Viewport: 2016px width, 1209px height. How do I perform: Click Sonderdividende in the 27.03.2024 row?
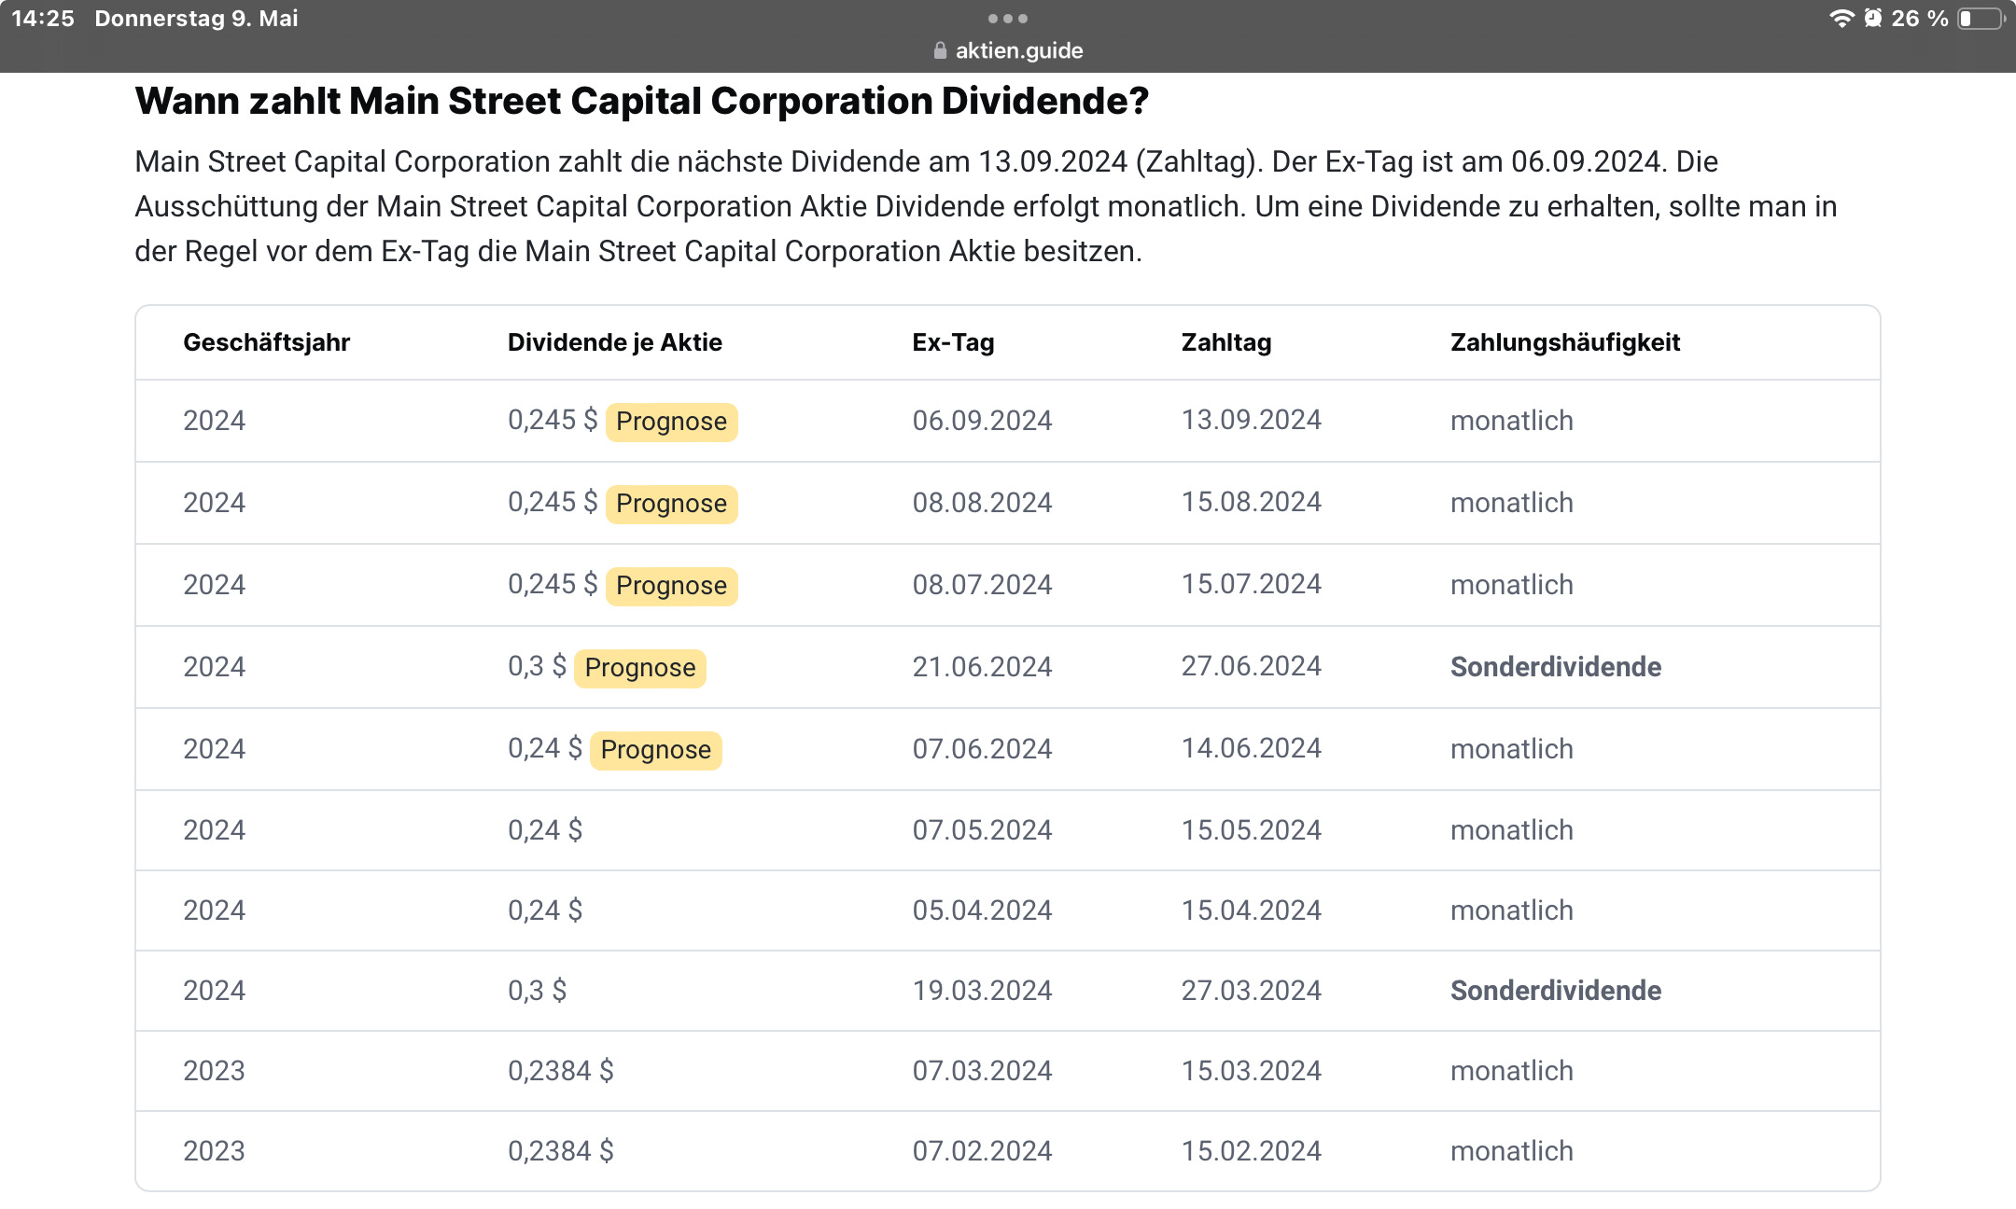tap(1556, 991)
